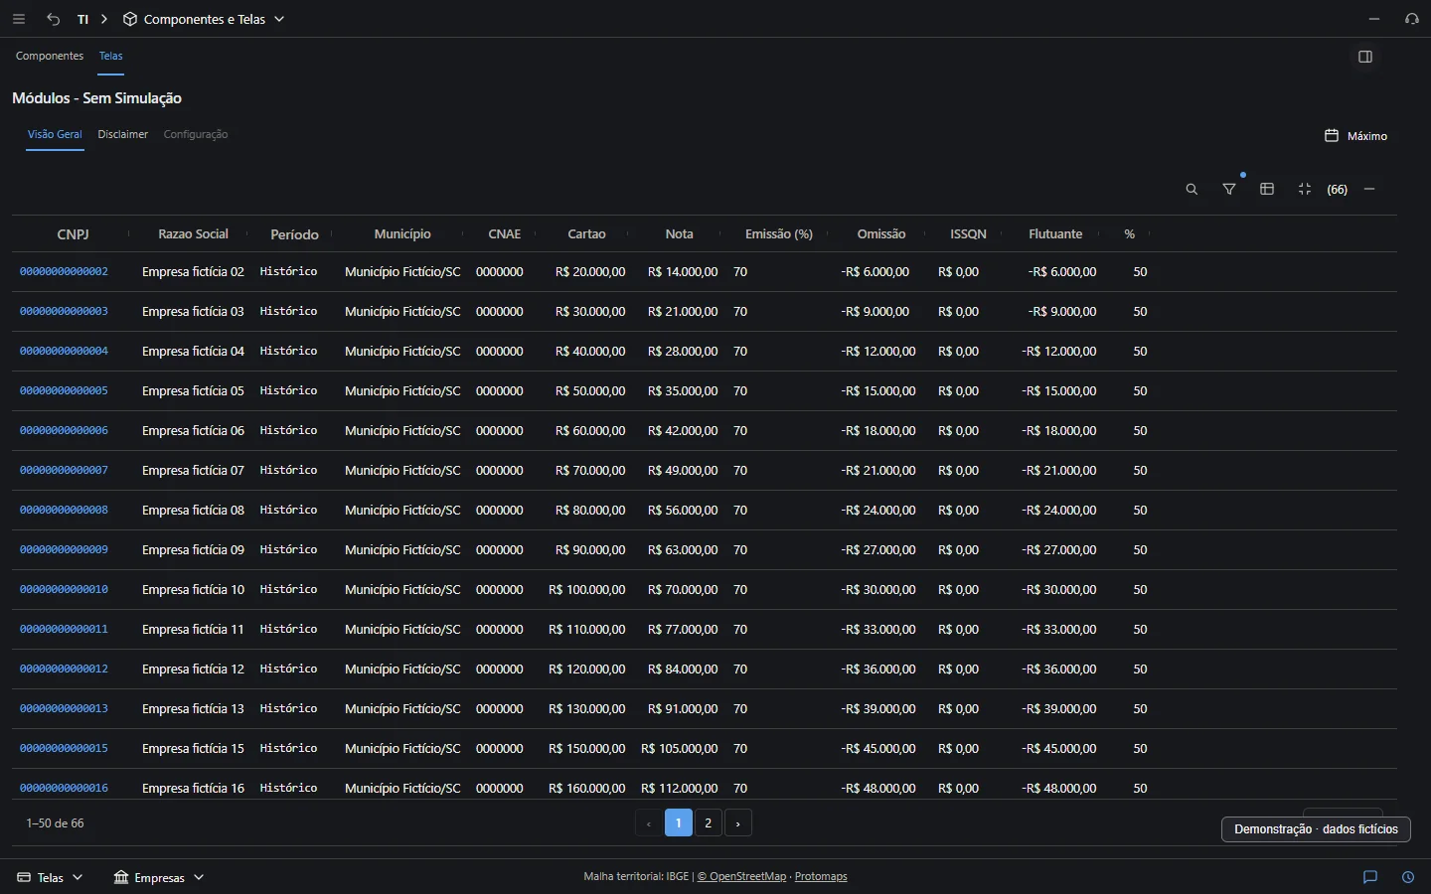
Task: Open CNPJ 00000000000015 link
Action: coord(64,748)
